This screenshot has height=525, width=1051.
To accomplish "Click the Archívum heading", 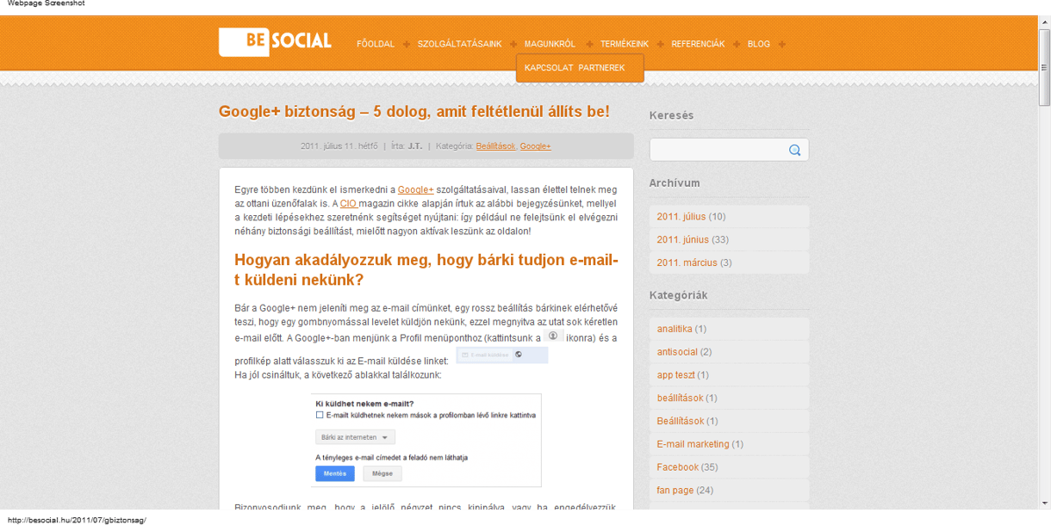I will [675, 182].
